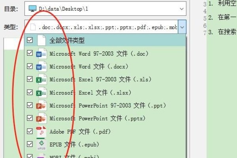Click the Adobe PDF file icon

[x=41, y=132]
